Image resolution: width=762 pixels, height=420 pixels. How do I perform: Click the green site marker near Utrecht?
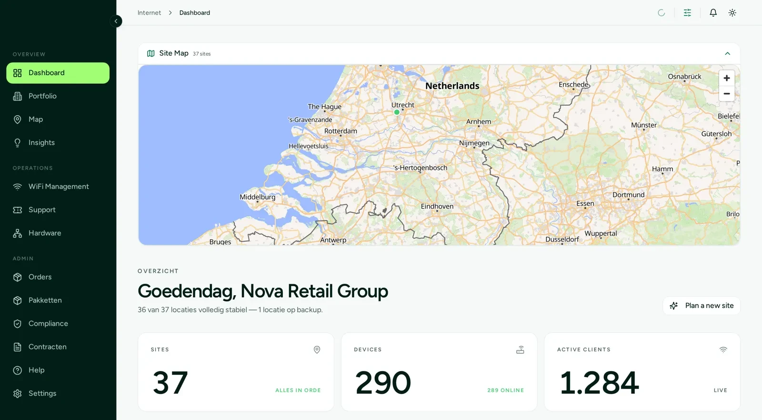pos(397,112)
